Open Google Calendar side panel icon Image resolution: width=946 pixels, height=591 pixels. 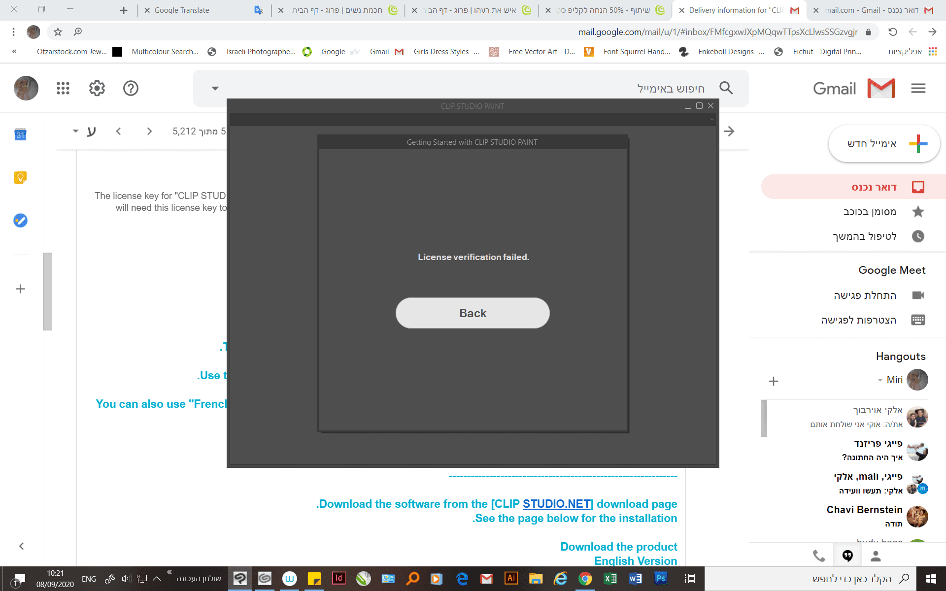[20, 134]
